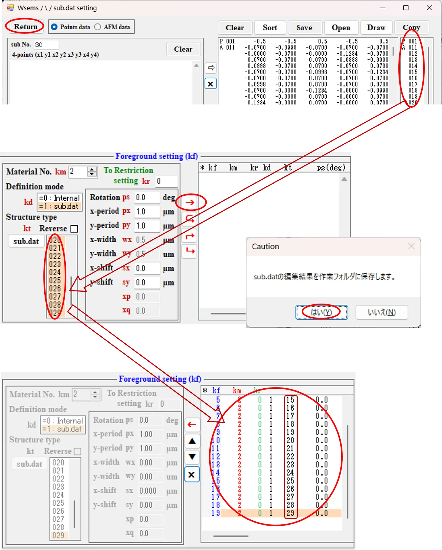442x550 pixels.
Task: Click the up-then-right red arrow button
Action: point(190,236)
